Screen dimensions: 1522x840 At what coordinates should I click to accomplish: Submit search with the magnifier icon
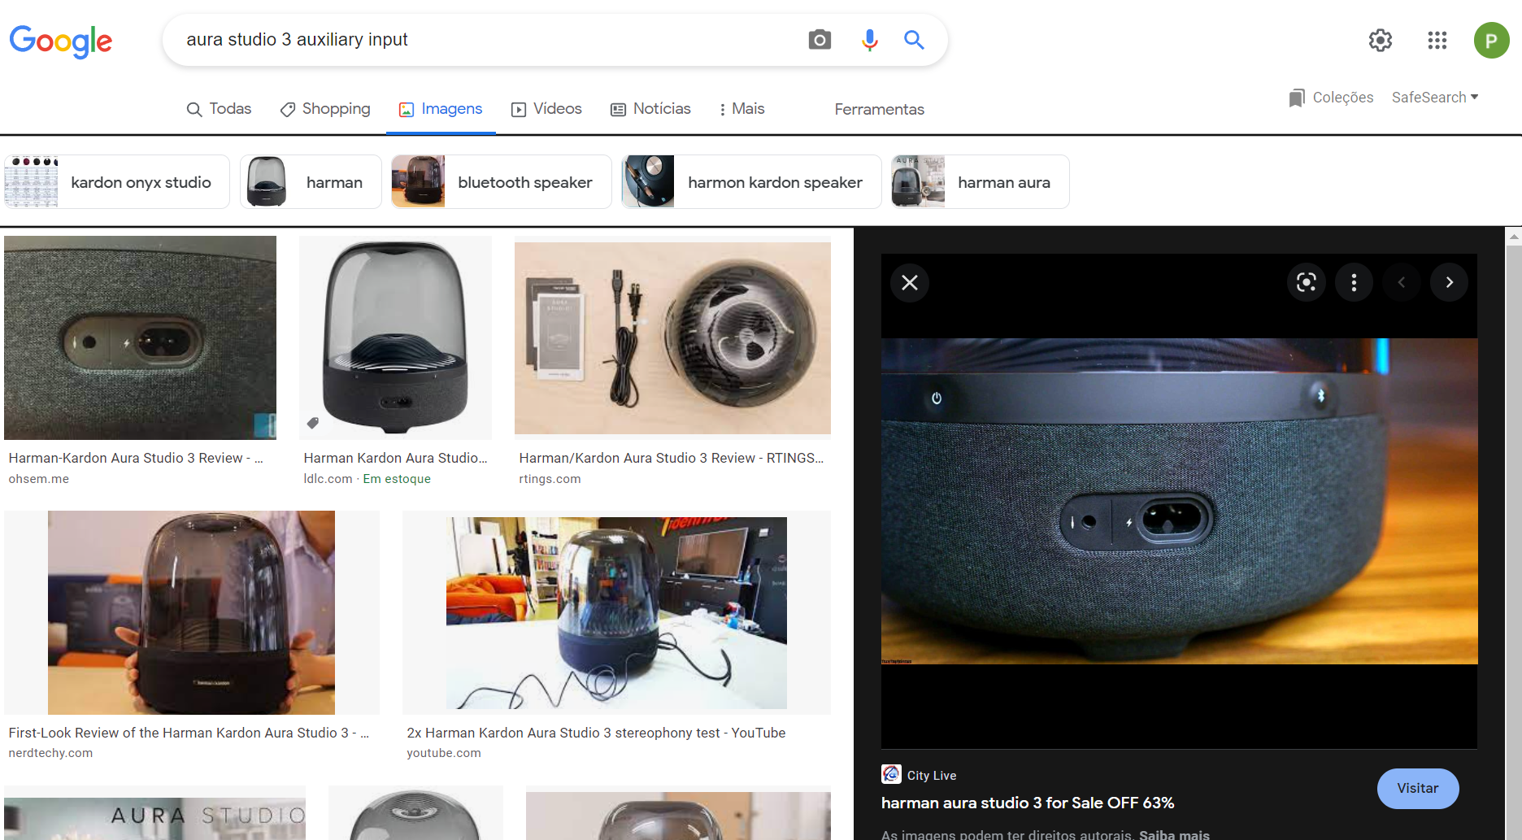[914, 40]
